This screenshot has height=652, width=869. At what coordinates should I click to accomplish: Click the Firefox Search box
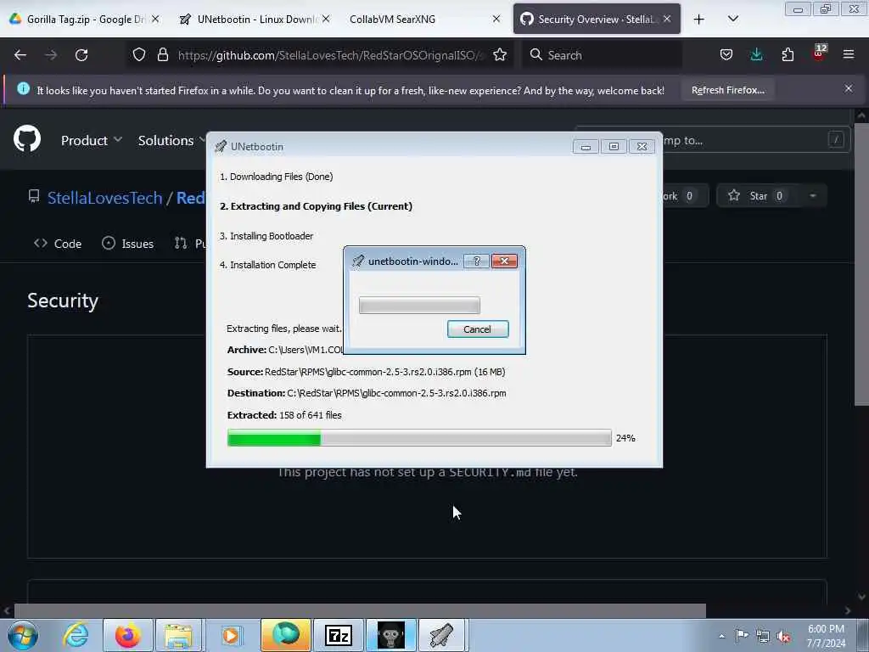tap(603, 55)
